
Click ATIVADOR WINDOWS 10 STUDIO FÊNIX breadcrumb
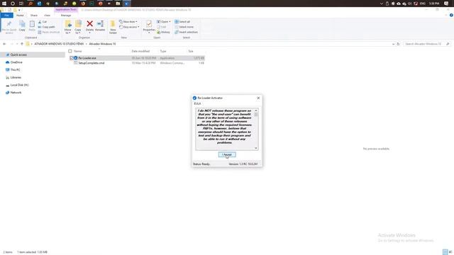59,44
